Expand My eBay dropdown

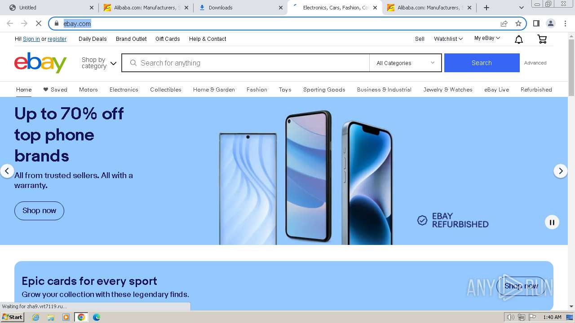coord(487,39)
